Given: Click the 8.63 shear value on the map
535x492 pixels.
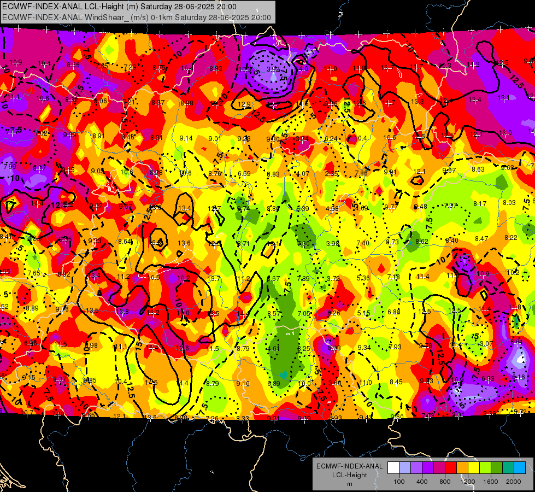Looking at the screenshot, I should point(478,169).
